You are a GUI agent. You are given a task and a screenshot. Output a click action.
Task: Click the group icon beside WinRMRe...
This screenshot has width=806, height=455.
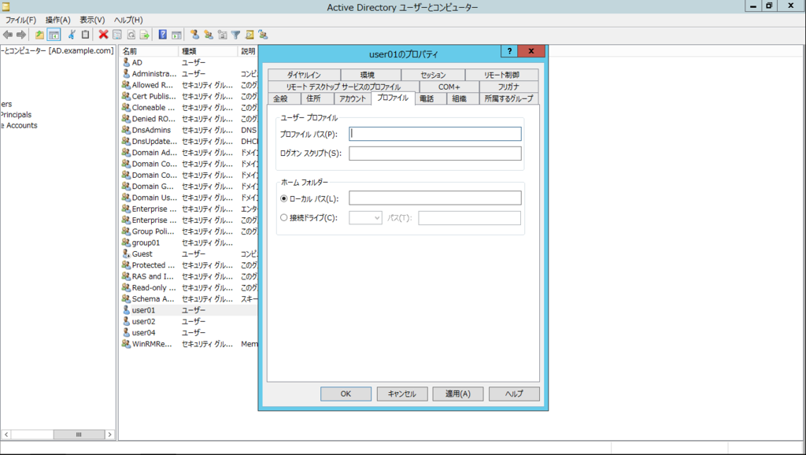[127, 344]
